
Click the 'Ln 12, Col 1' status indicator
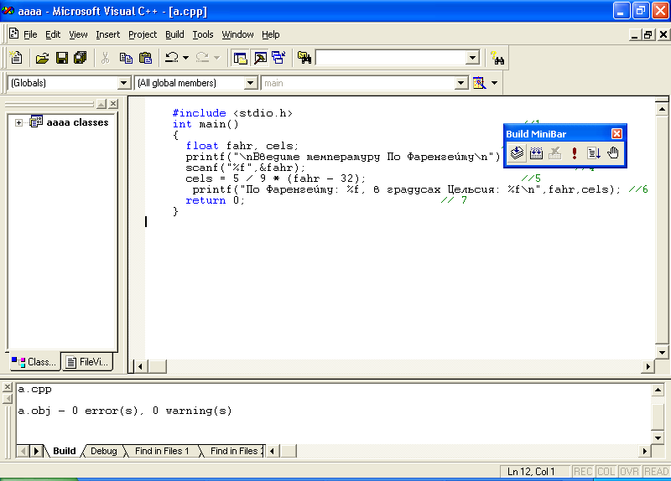(x=531, y=472)
